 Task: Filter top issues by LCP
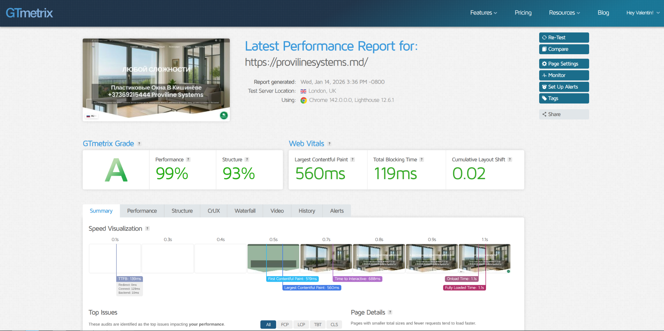301,325
